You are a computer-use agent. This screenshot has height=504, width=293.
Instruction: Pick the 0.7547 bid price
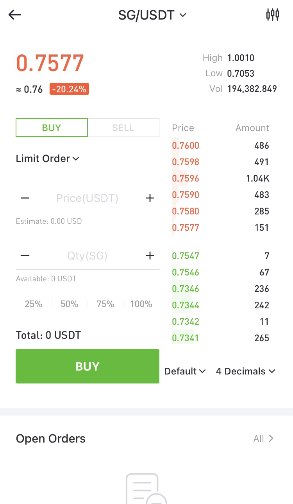186,256
